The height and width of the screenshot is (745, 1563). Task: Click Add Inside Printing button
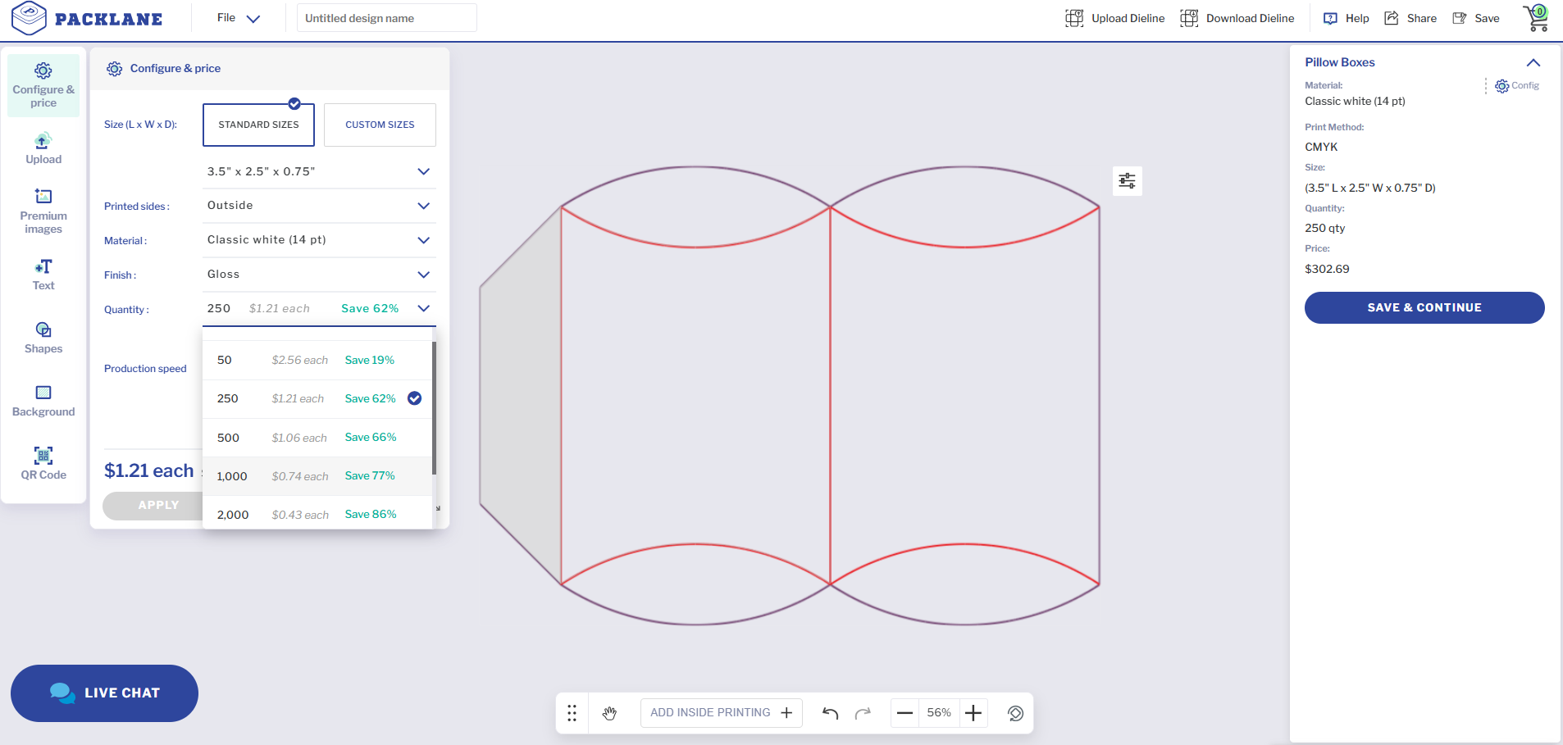[x=722, y=713]
